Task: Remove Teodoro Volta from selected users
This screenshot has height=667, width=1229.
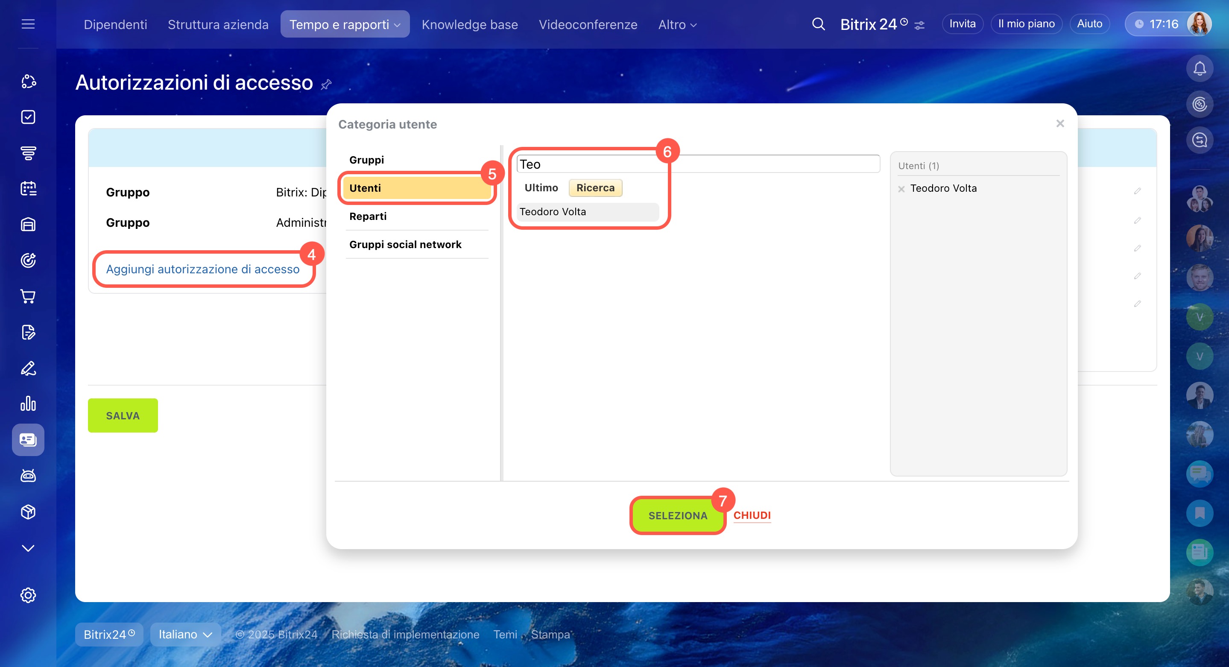Action: pos(901,189)
